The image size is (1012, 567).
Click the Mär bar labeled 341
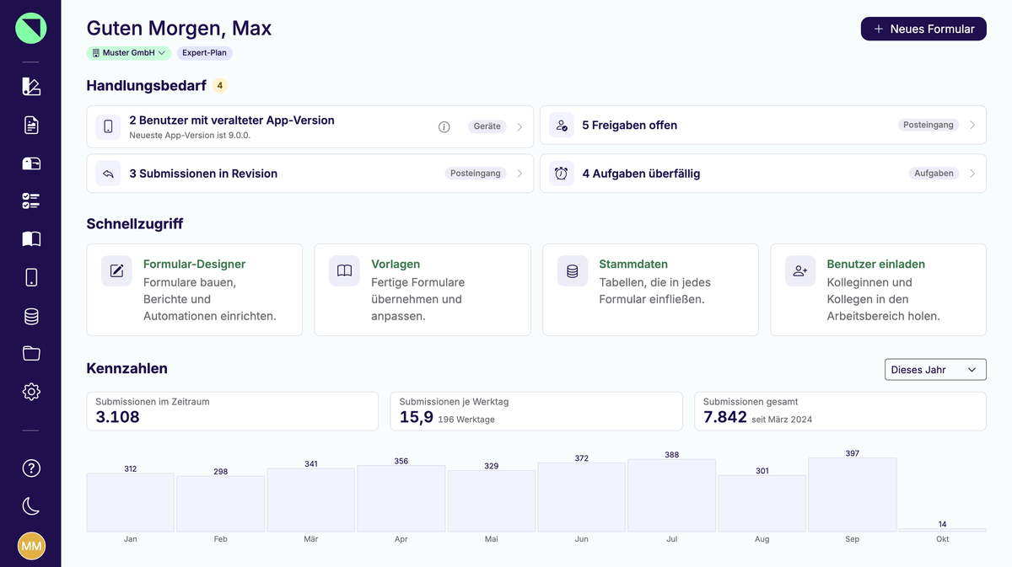[310, 500]
